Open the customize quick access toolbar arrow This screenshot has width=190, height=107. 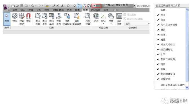(95, 6)
